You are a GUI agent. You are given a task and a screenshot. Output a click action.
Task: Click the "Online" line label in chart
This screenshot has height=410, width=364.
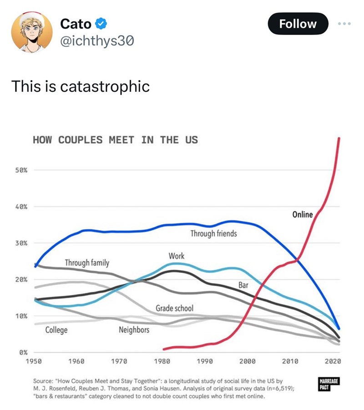(302, 214)
